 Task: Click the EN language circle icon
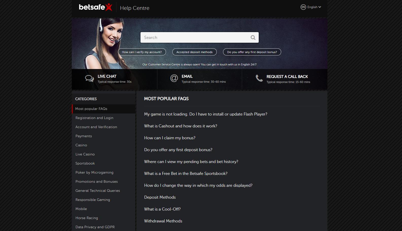303,7
